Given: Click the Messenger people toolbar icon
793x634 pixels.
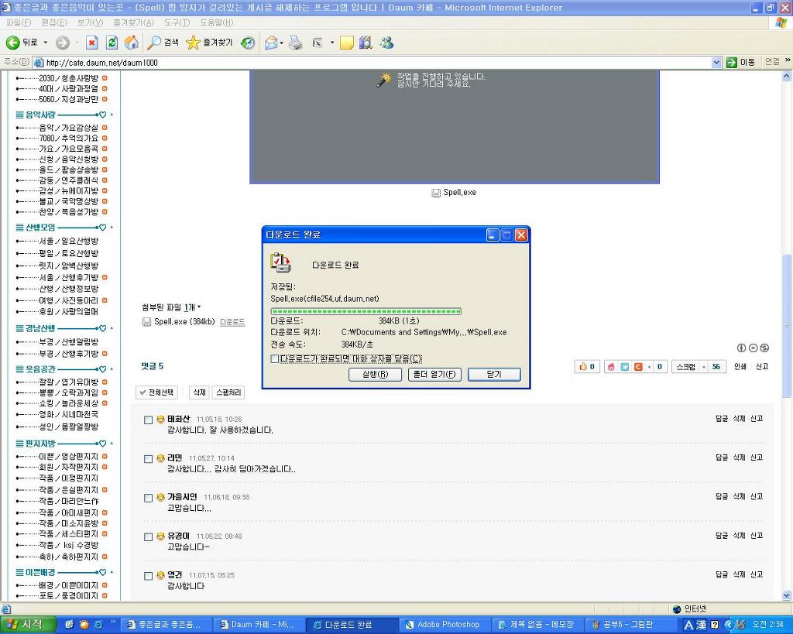Looking at the screenshot, I should coord(387,43).
